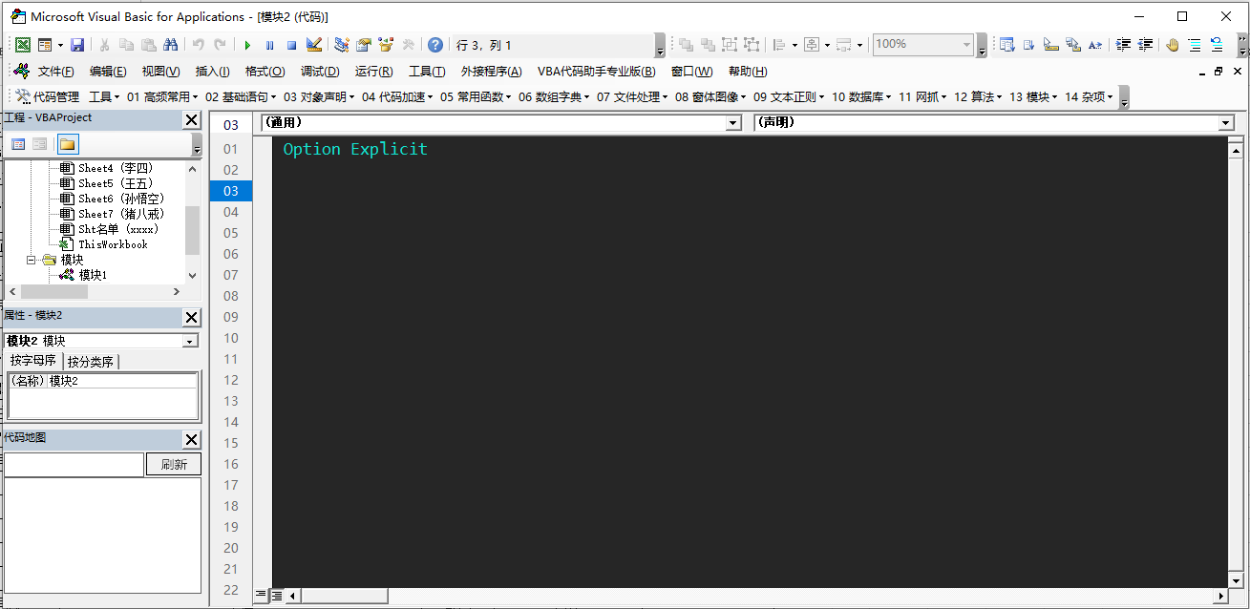Click the Comment Block icon
The image size is (1250, 609).
tap(1195, 45)
